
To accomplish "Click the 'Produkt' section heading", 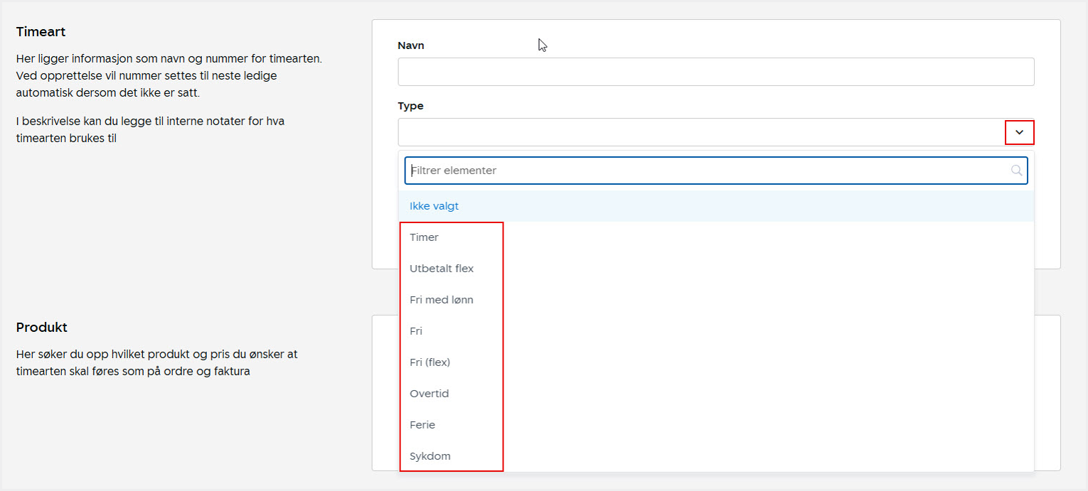I will pyautogui.click(x=41, y=328).
